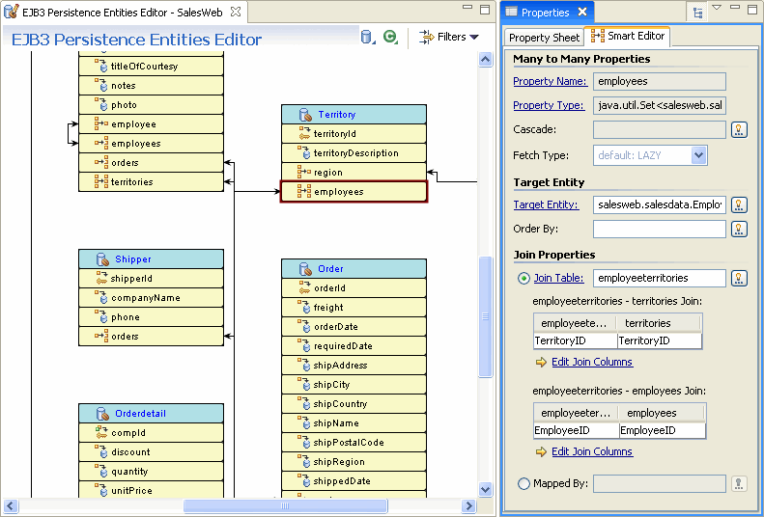Switch to the Property Sheet tab
The width and height of the screenshot is (764, 517).
[x=544, y=38]
